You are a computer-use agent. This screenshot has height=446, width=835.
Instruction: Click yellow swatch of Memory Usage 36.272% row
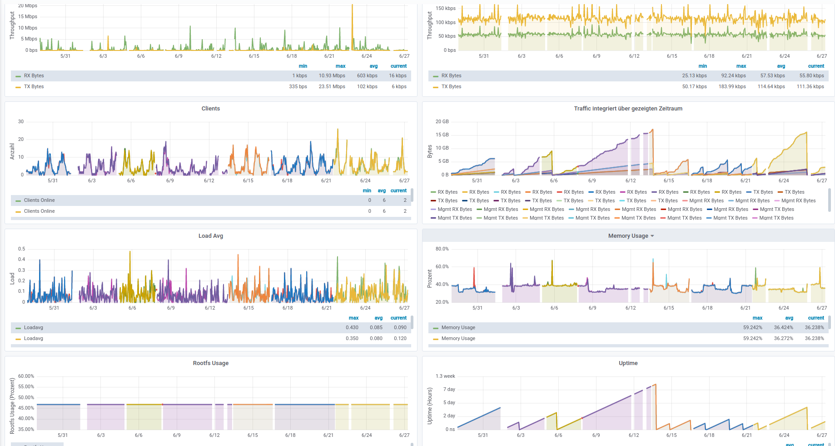pyautogui.click(x=436, y=339)
